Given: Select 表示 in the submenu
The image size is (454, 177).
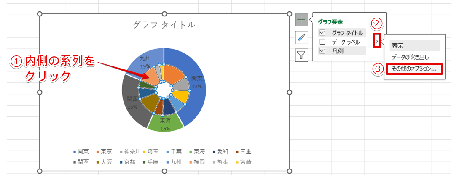Looking at the screenshot, I should 397,46.
